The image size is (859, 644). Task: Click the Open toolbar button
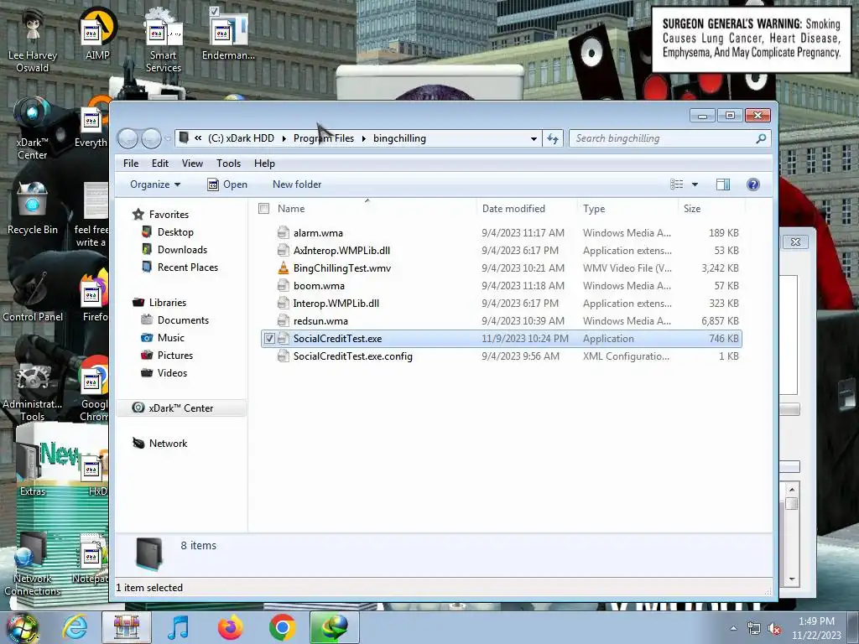click(227, 184)
